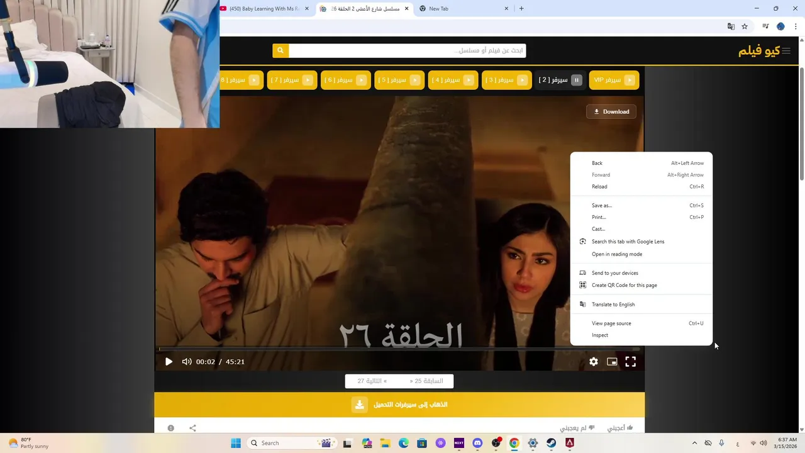
Task: Open Microsoft Edge from taskbar
Action: [x=404, y=443]
